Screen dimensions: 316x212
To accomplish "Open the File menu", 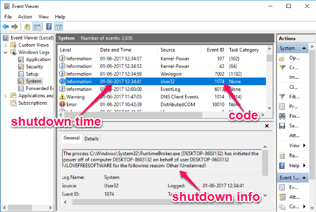I will [8, 17].
